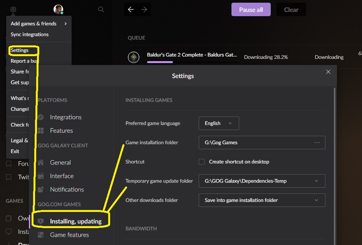This screenshot has width=362, height=245.
Task: Open the General settings tab
Action: coord(60,162)
